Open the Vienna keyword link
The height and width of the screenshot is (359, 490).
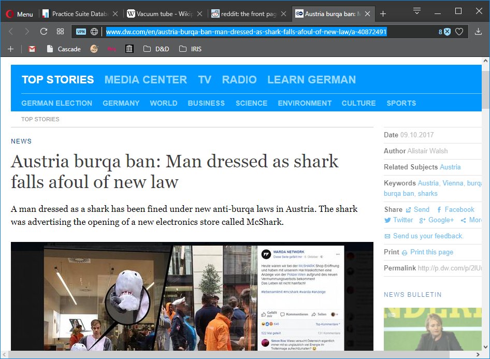pos(453,183)
